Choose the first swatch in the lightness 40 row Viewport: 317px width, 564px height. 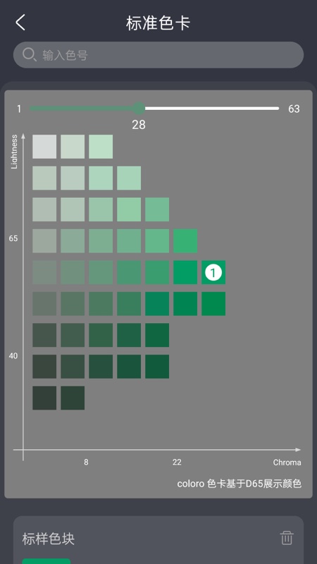pyautogui.click(x=44, y=367)
